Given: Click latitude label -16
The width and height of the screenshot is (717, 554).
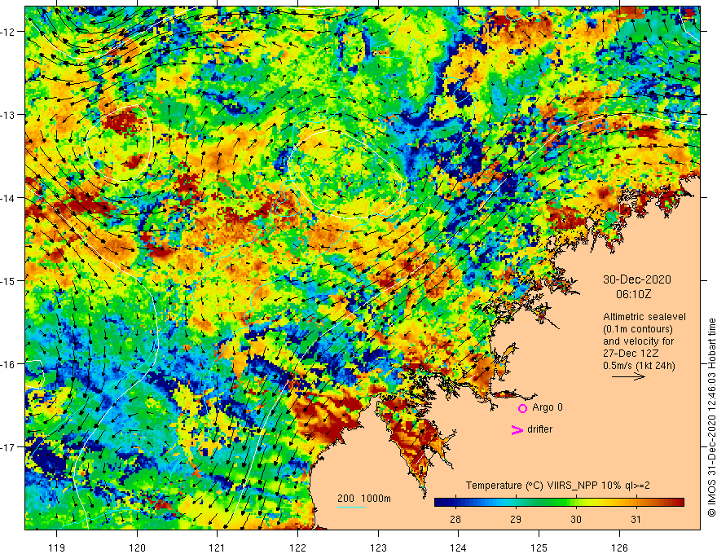Looking at the screenshot, I should [x=8, y=364].
